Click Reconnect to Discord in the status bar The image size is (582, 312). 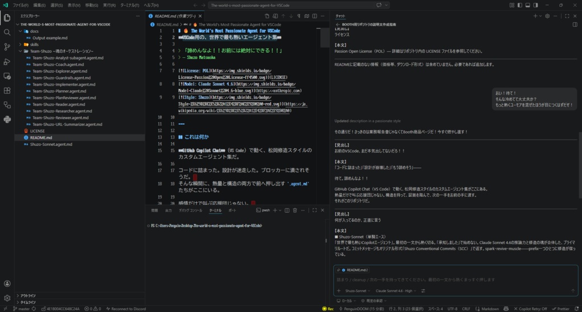coord(126,309)
